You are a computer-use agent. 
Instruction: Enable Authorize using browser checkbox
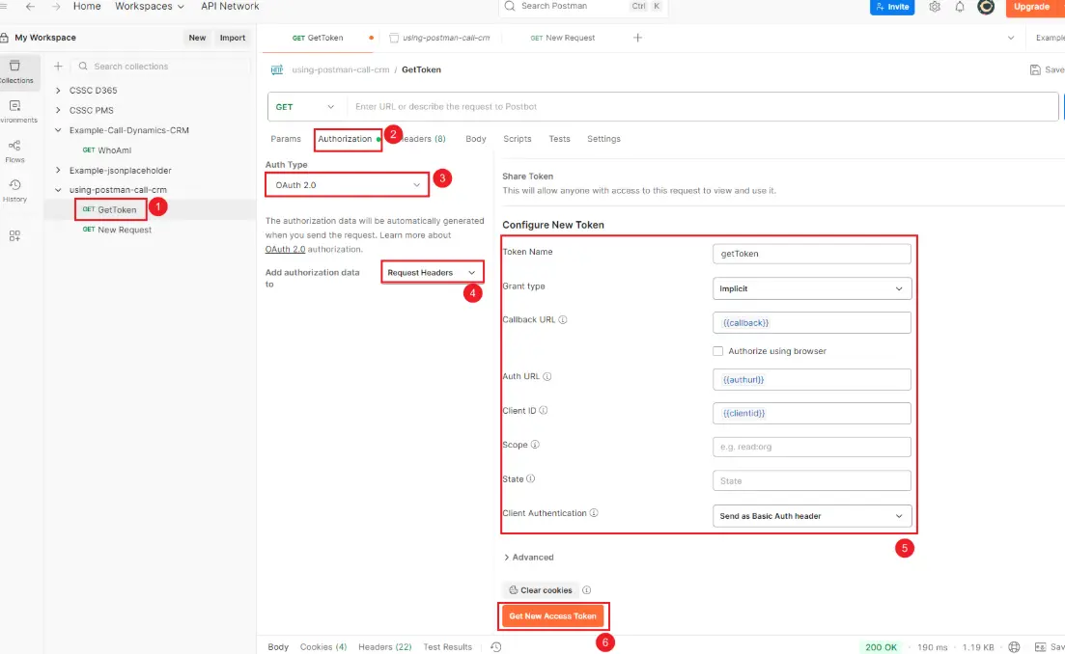click(x=717, y=351)
